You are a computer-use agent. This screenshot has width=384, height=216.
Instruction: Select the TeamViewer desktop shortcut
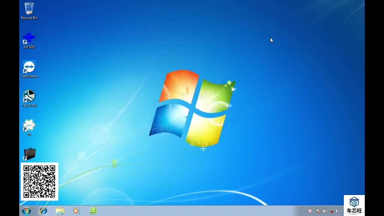point(29,69)
